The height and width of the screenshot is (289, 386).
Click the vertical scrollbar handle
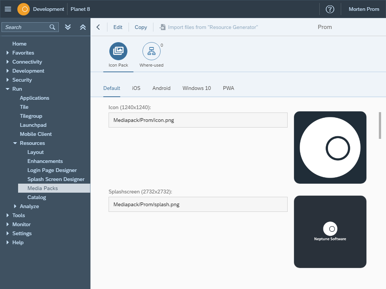pyautogui.click(x=380, y=125)
